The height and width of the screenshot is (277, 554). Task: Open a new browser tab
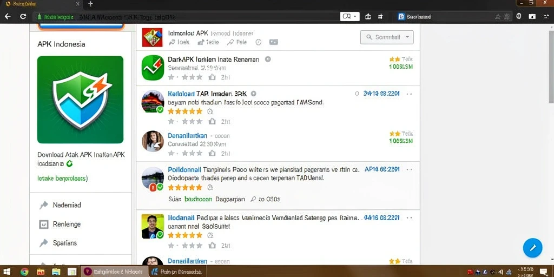point(90,4)
